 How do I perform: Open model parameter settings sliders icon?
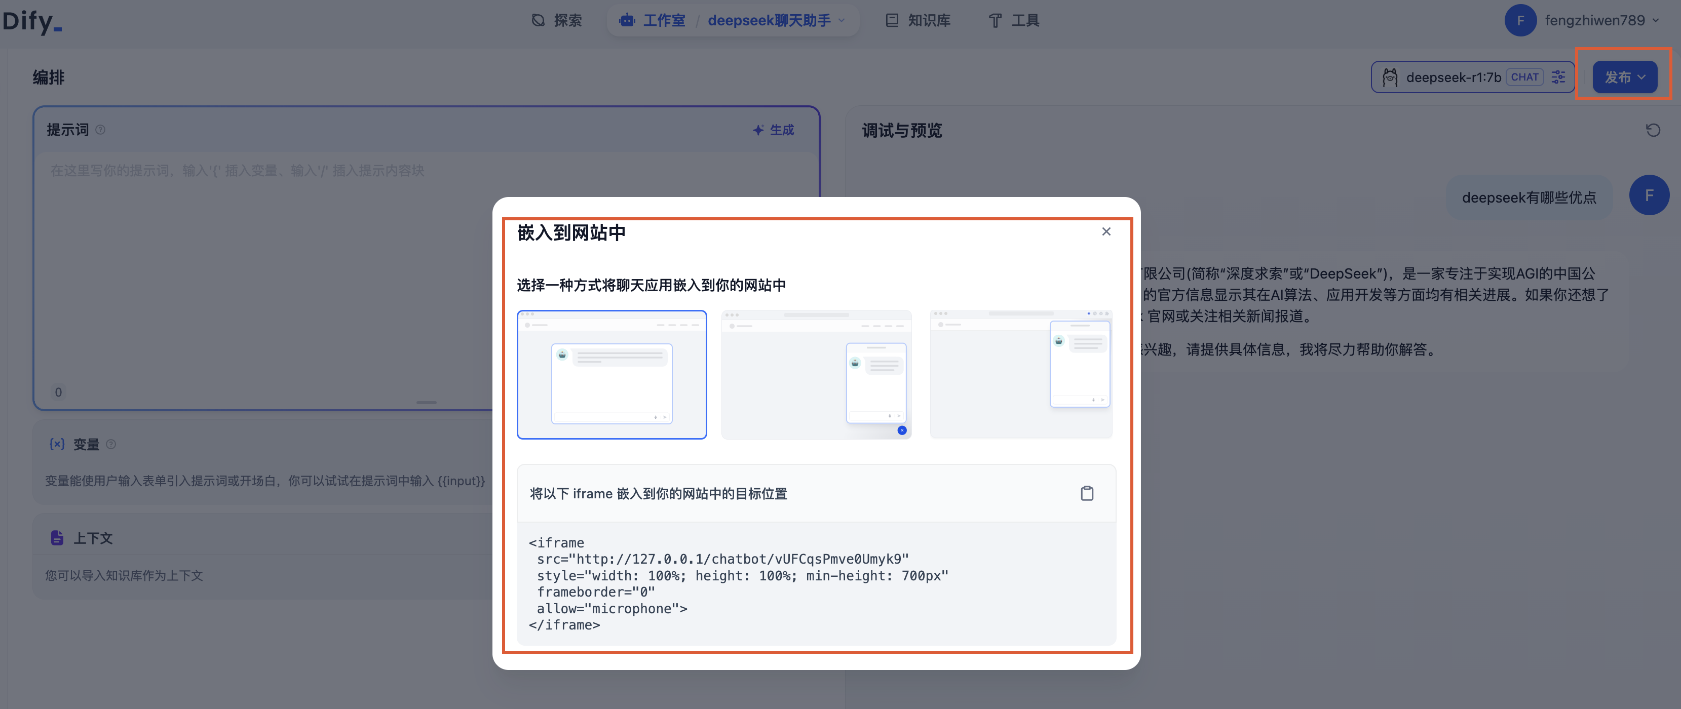[x=1558, y=77]
